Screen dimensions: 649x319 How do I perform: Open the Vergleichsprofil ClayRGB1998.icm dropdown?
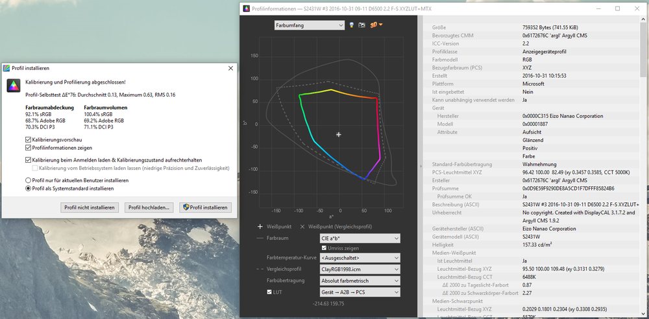tap(360, 269)
